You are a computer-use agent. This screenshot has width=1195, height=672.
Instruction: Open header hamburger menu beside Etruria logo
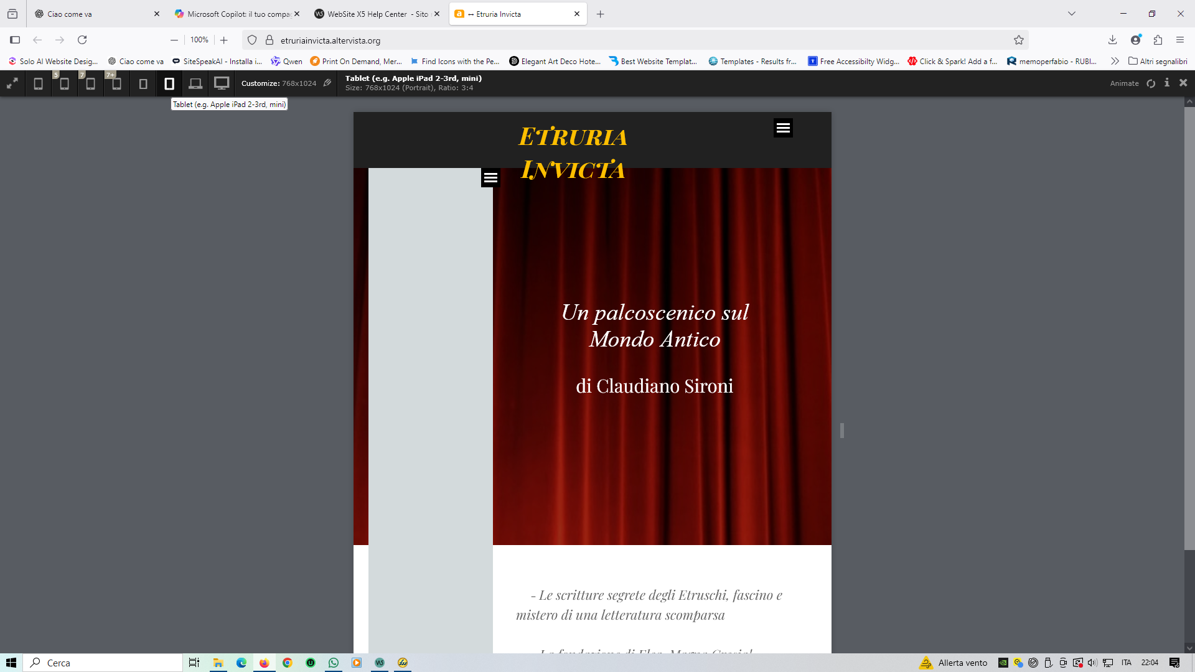(783, 128)
